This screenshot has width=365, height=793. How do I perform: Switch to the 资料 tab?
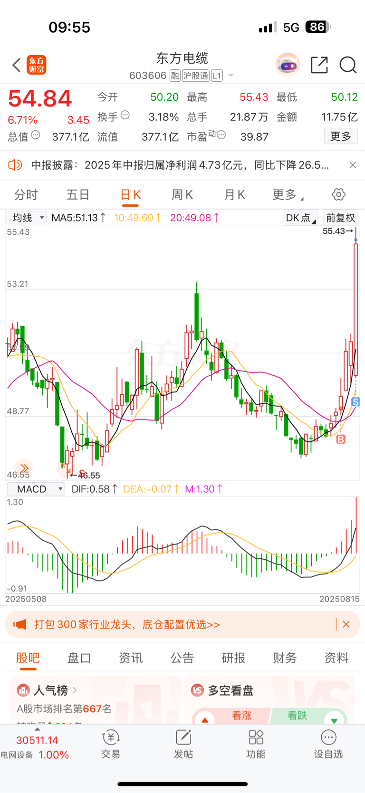(x=336, y=658)
